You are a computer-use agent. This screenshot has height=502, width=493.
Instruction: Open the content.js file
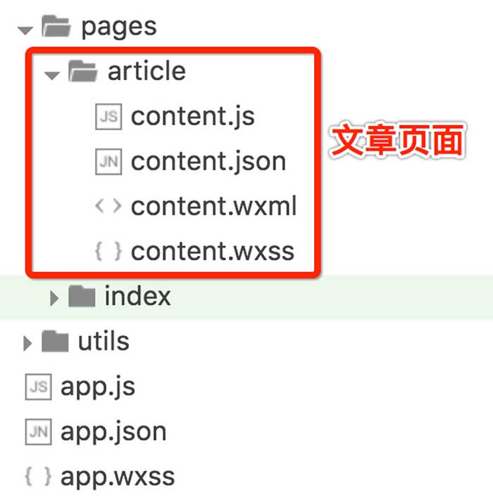[x=193, y=117]
